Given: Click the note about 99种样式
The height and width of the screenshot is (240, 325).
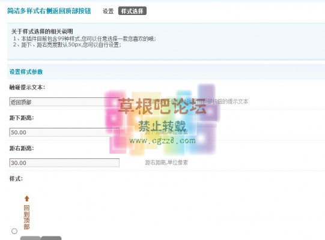Looking at the screenshot, I should tap(84, 39).
